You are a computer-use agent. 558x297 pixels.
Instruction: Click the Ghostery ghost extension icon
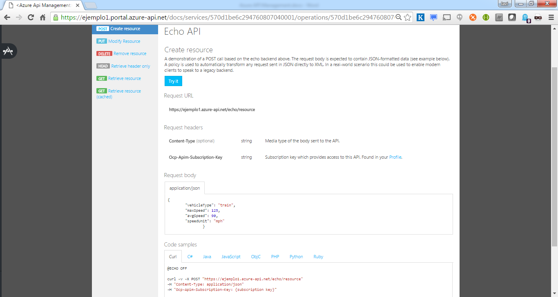525,17
